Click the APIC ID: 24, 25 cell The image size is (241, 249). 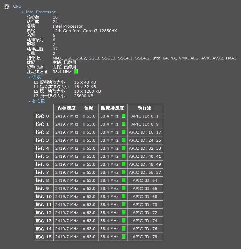pos(145,140)
